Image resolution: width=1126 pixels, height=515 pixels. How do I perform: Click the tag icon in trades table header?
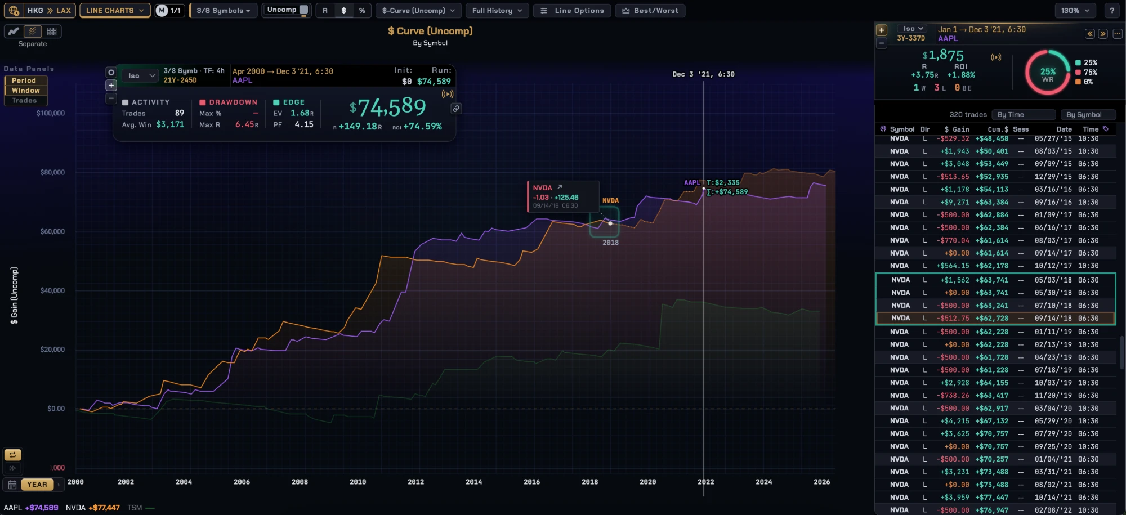[1106, 129]
